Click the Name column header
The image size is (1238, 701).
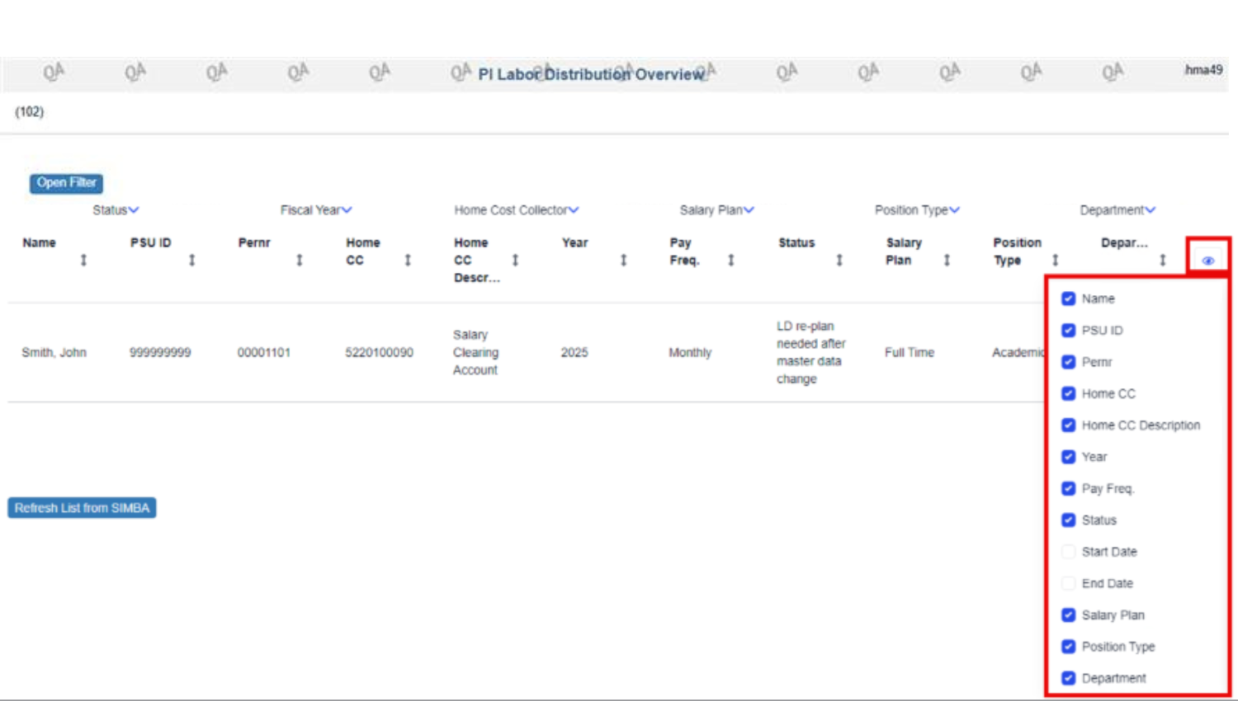pos(39,242)
